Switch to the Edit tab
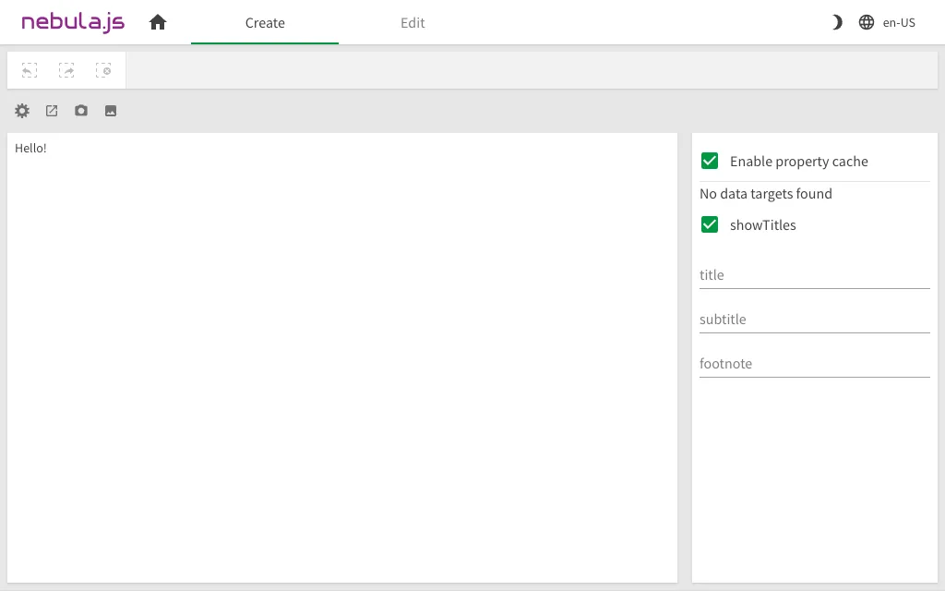Screen dimensions: 945x591 (x=413, y=23)
